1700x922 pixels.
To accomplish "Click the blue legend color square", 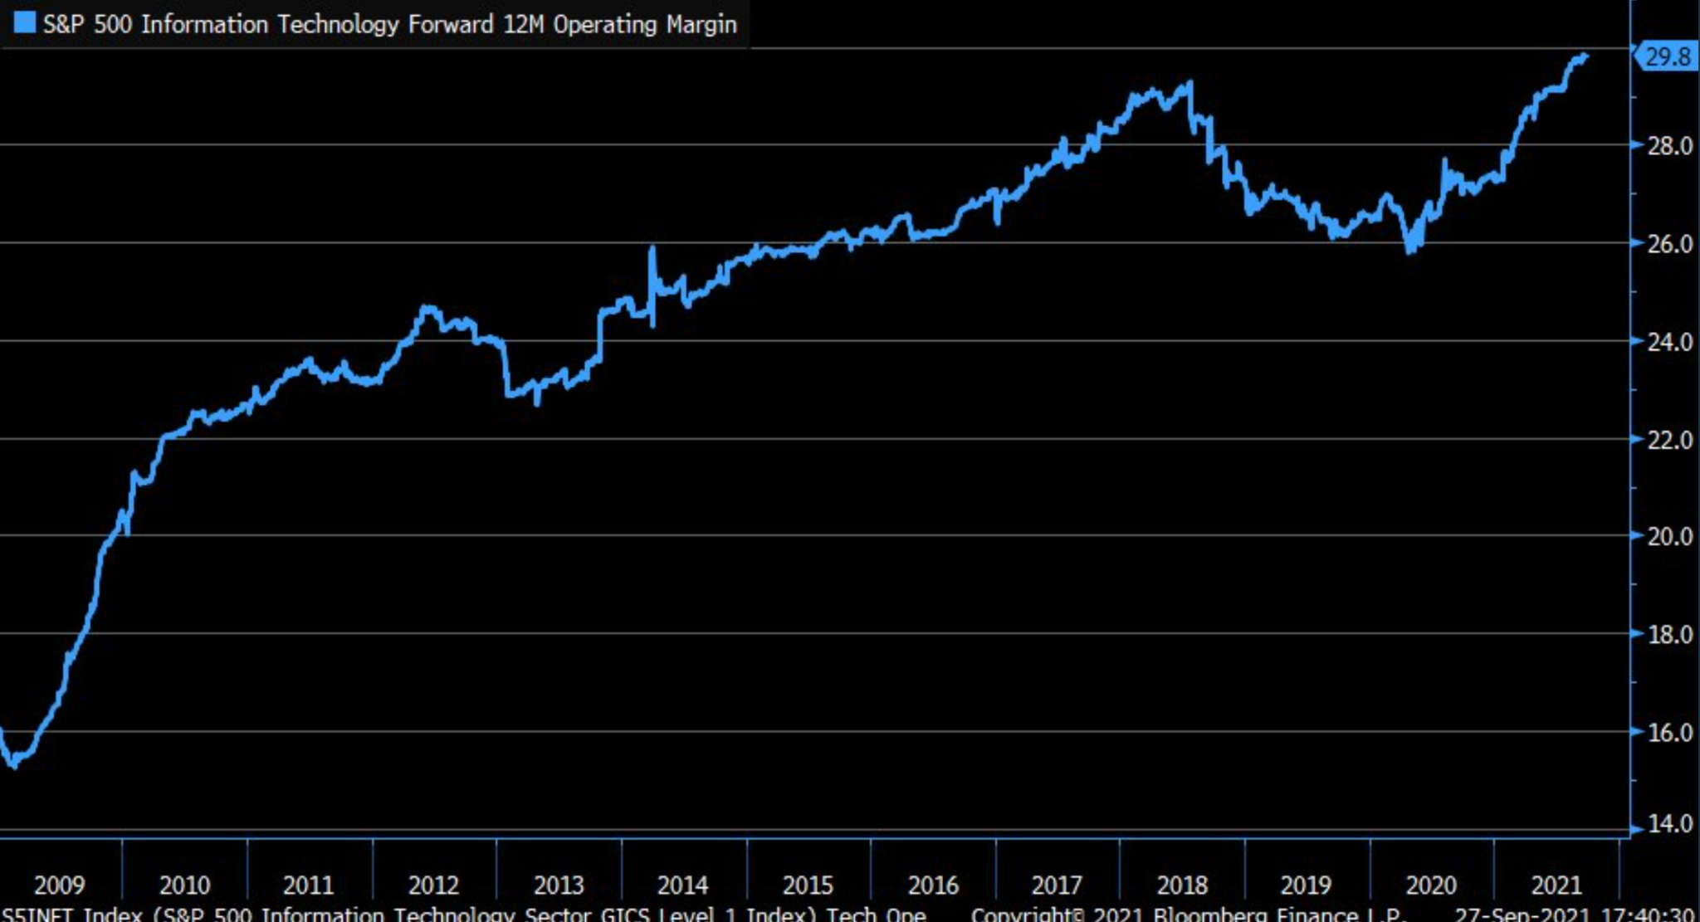I will click(x=24, y=22).
